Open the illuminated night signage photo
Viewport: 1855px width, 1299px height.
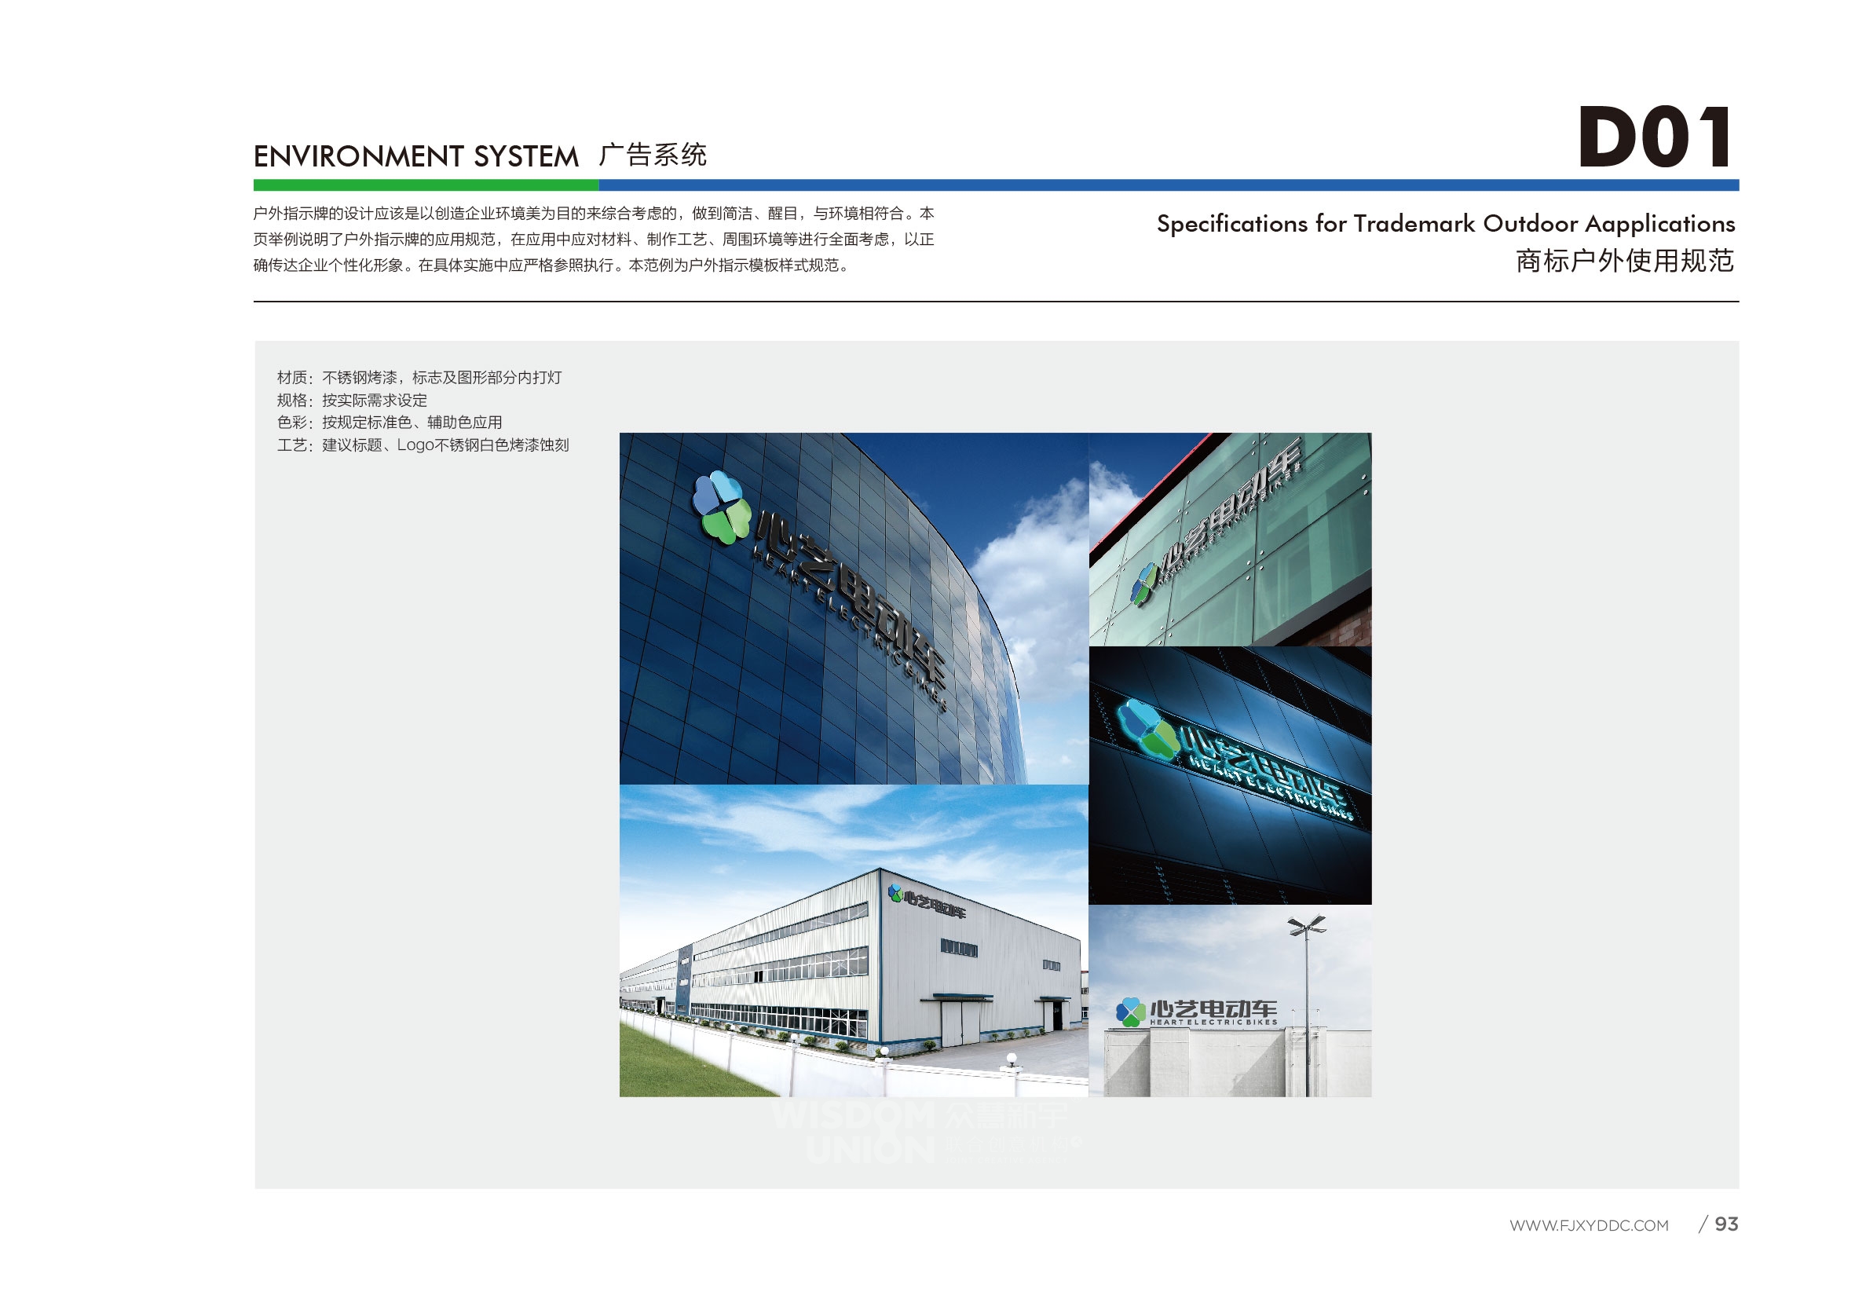(x=1230, y=774)
